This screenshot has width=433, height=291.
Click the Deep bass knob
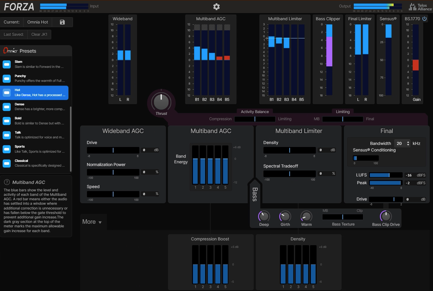(264, 216)
